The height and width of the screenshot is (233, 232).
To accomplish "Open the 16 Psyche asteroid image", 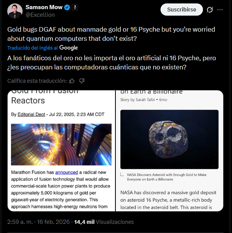I will click(169, 139).
